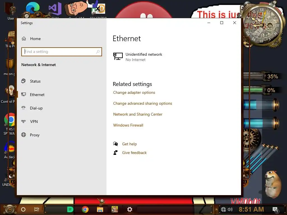Open File Explorer from the taskbar
This screenshot has width=287, height=215.
(x=100, y=209)
